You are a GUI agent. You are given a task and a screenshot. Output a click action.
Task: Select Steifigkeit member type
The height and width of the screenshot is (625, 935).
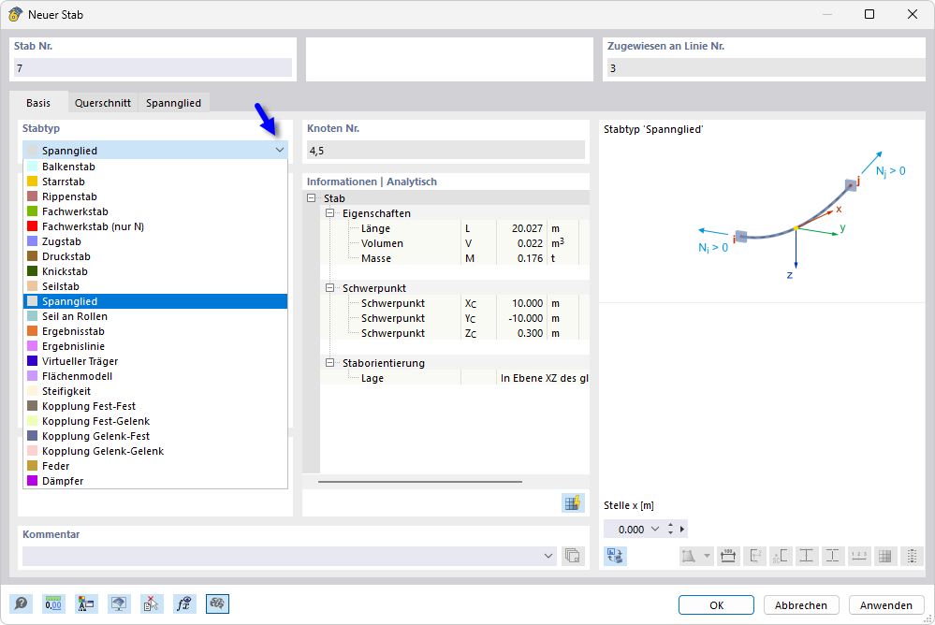point(155,391)
